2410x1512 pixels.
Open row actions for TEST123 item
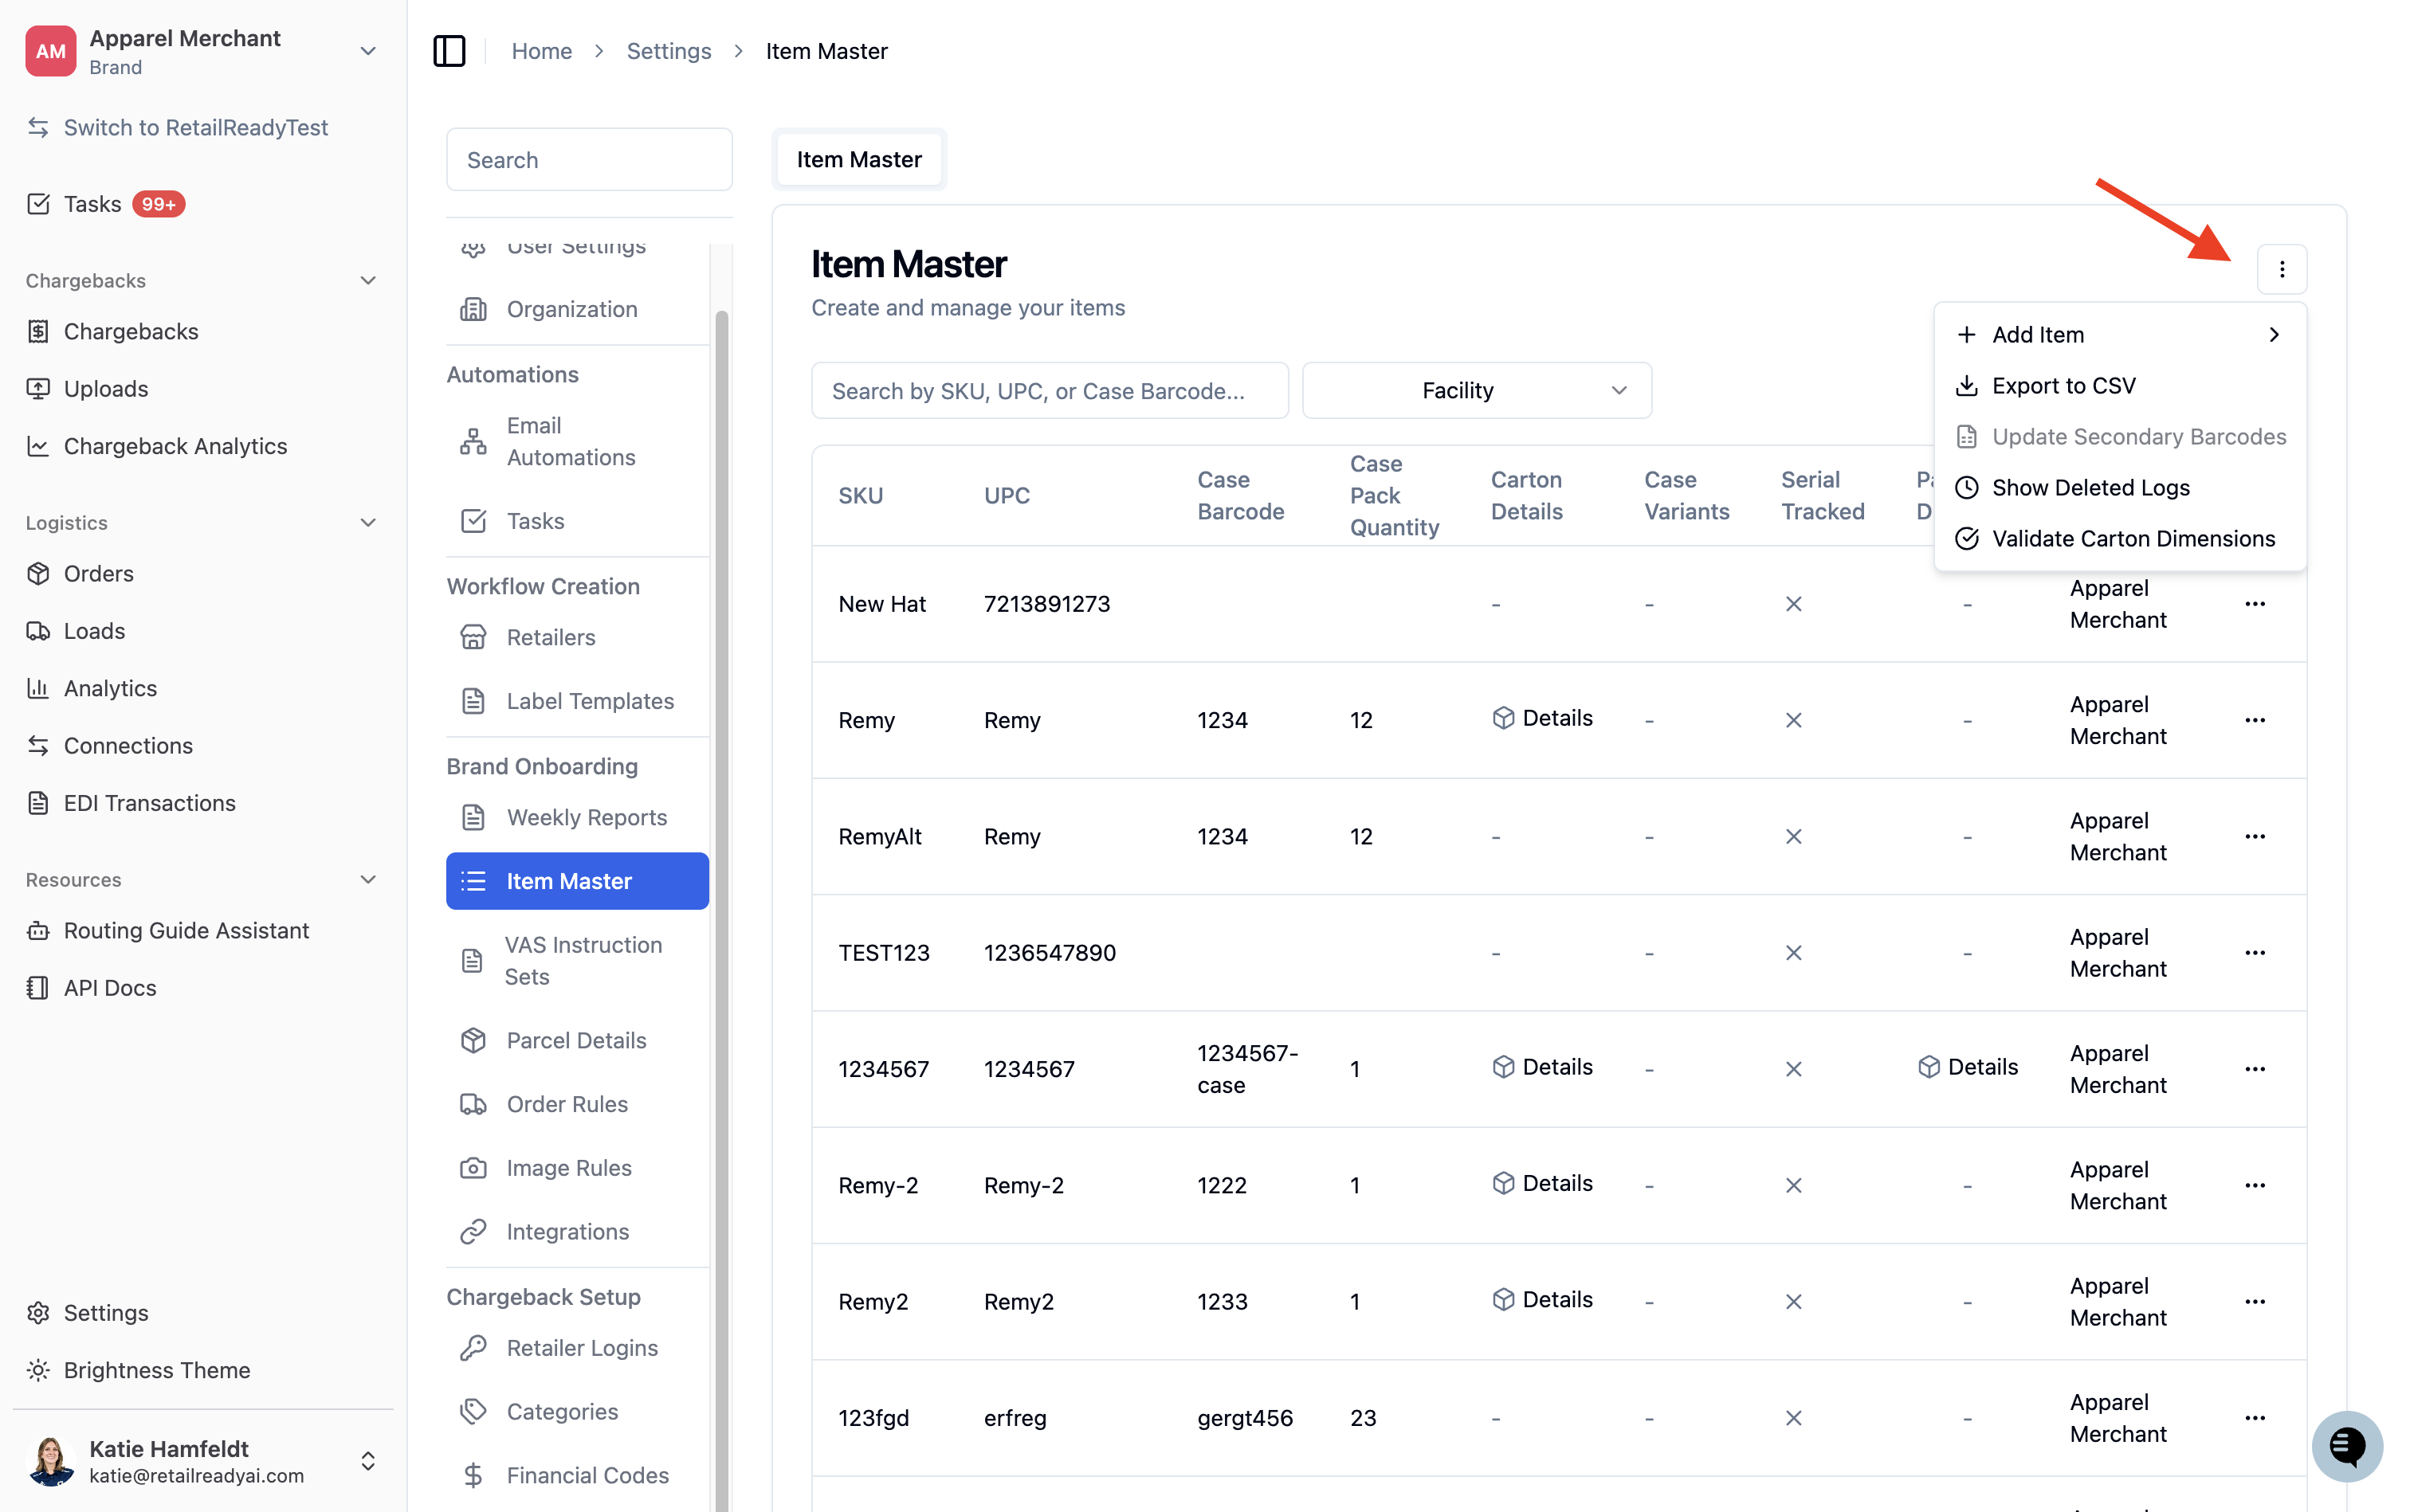[2254, 953]
